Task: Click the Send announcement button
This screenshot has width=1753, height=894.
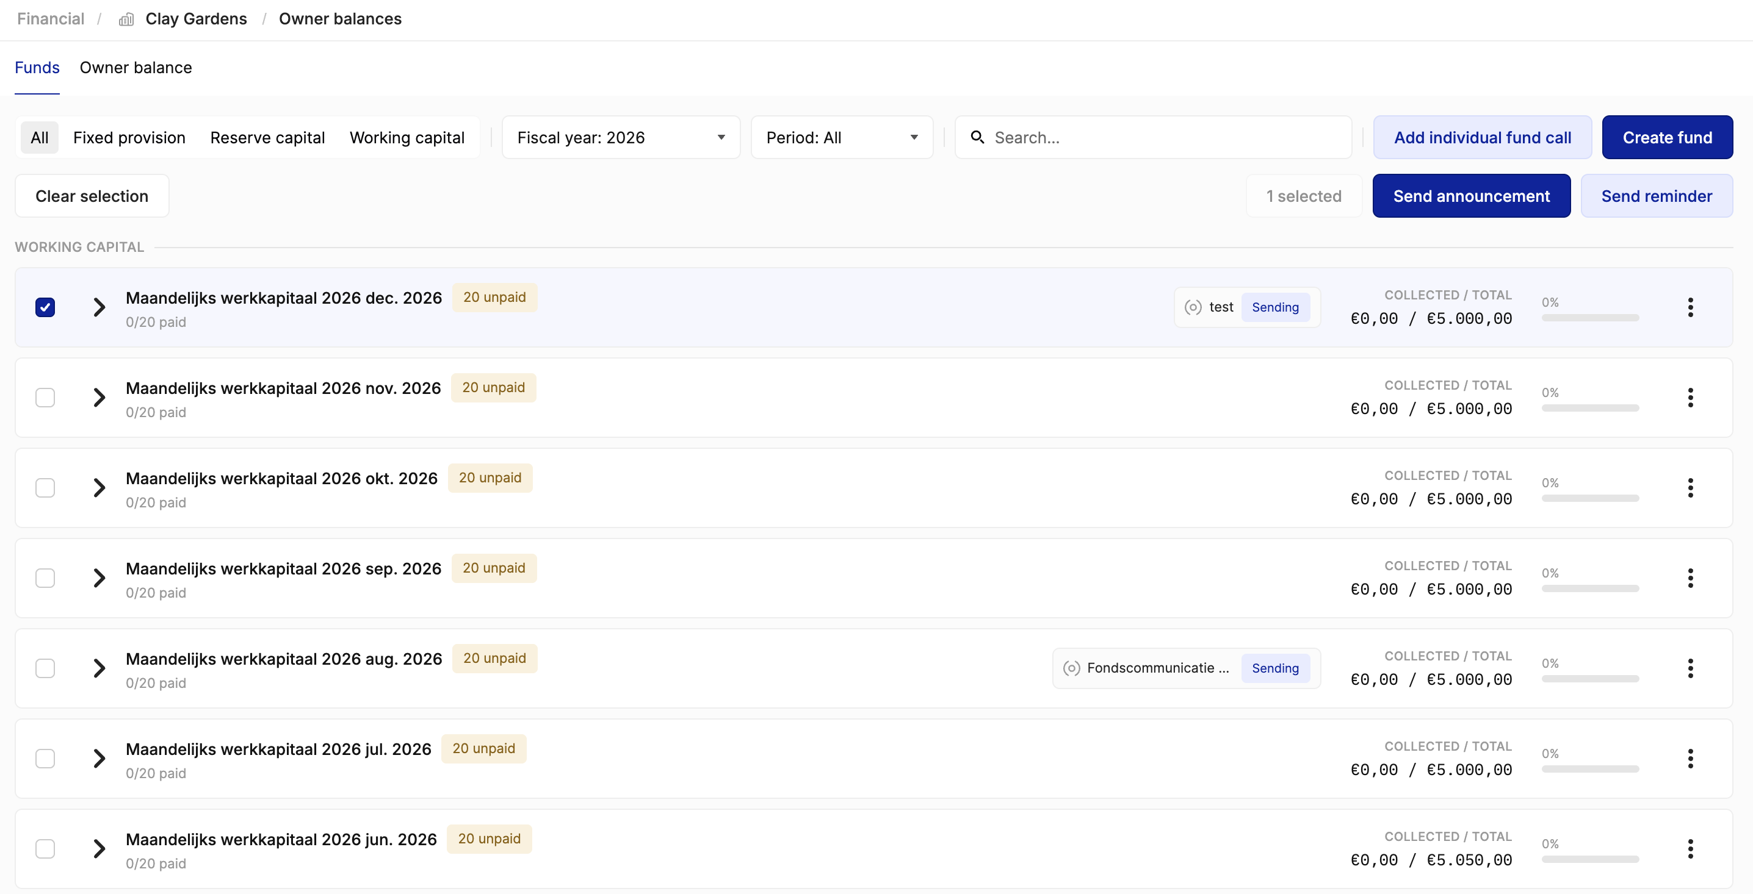Action: coord(1471,196)
